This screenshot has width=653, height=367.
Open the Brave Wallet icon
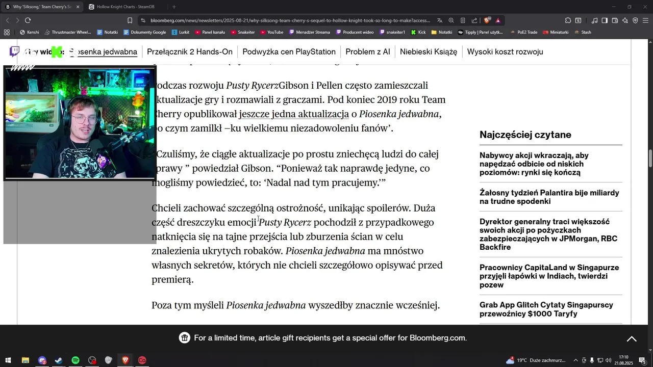point(615,20)
